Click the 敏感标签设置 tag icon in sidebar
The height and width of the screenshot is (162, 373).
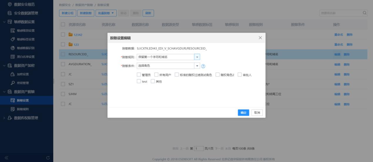tap(13, 39)
